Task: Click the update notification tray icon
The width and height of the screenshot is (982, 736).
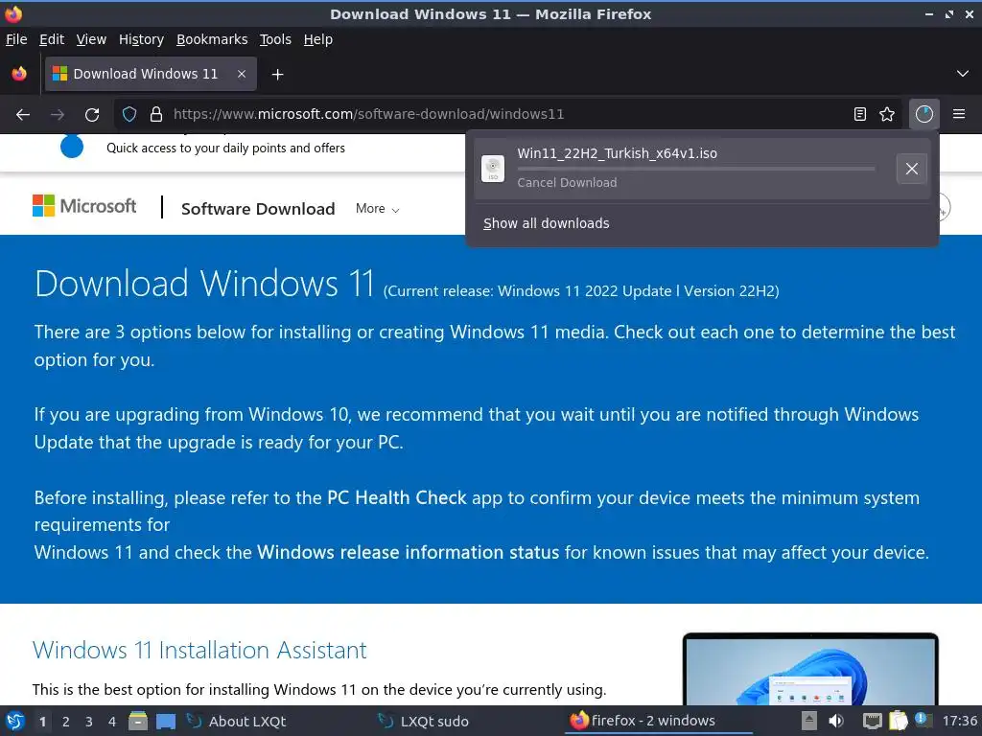Action: (924, 721)
